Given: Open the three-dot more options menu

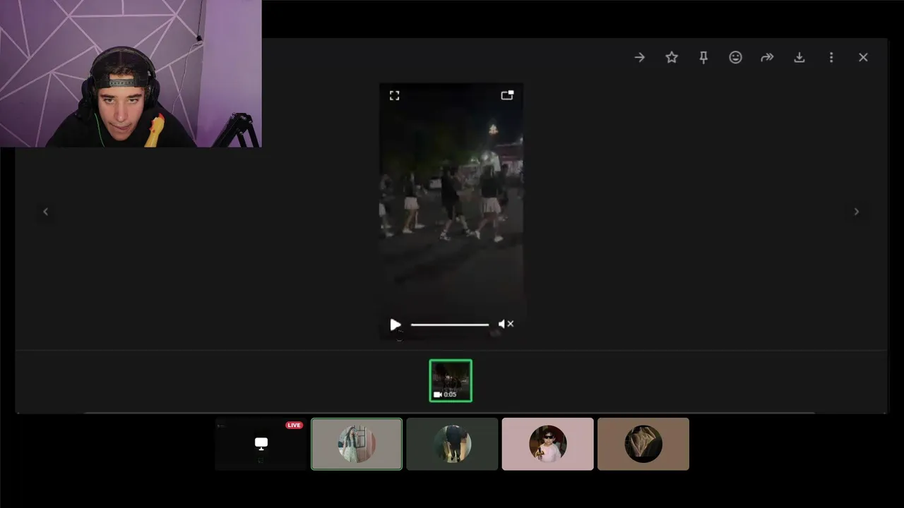Looking at the screenshot, I should pos(831,57).
